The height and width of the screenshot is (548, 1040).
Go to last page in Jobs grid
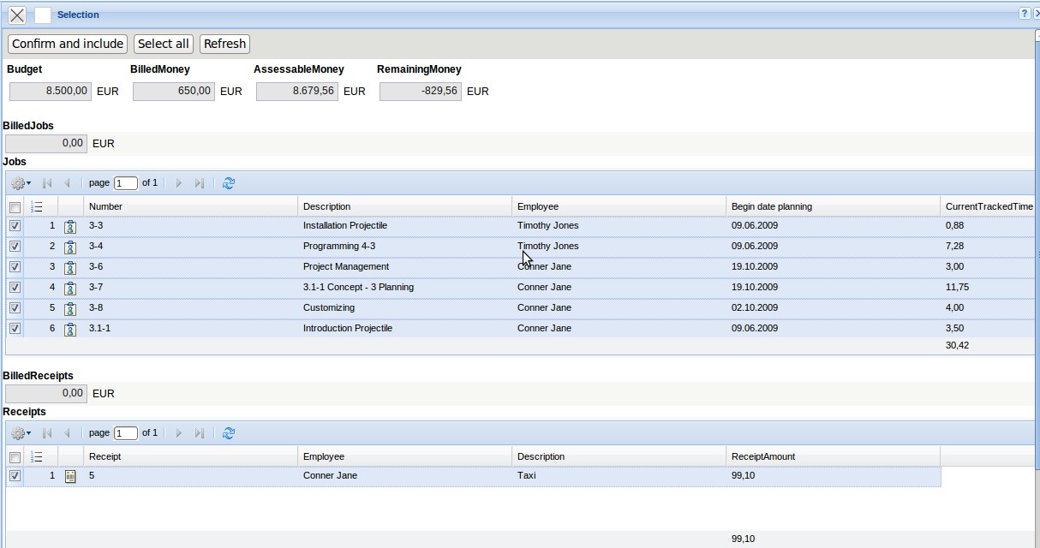pos(199,183)
